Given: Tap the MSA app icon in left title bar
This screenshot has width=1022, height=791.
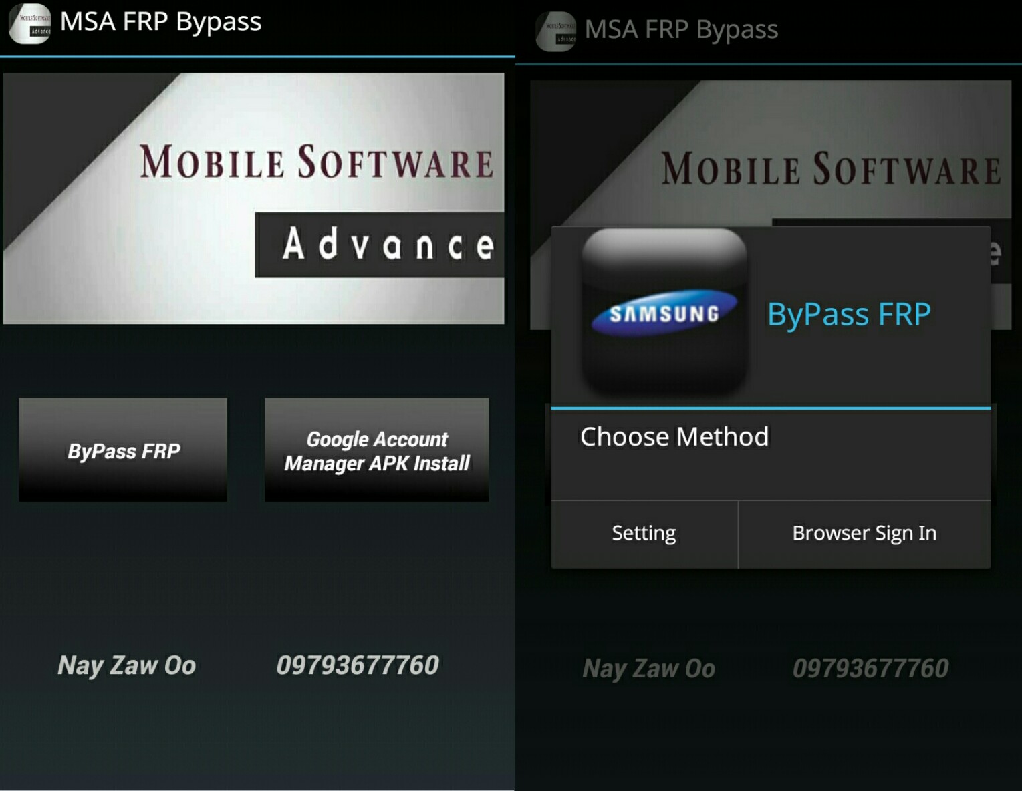Looking at the screenshot, I should 29,23.
